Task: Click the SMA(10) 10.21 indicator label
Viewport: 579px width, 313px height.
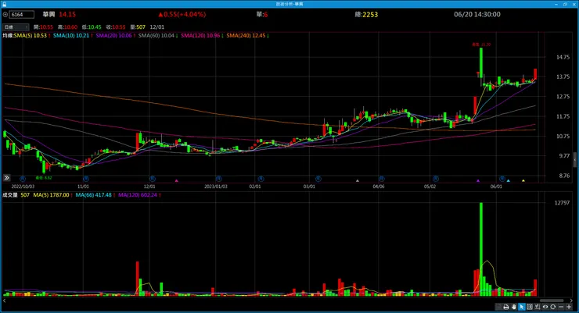Action: pos(71,36)
